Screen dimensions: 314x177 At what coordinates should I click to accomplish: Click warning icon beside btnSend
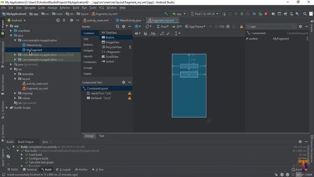[x=130, y=98]
